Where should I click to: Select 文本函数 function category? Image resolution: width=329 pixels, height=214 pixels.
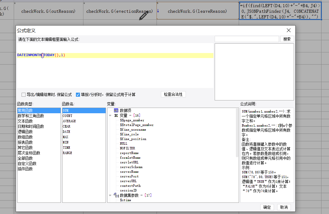click(x=25, y=121)
